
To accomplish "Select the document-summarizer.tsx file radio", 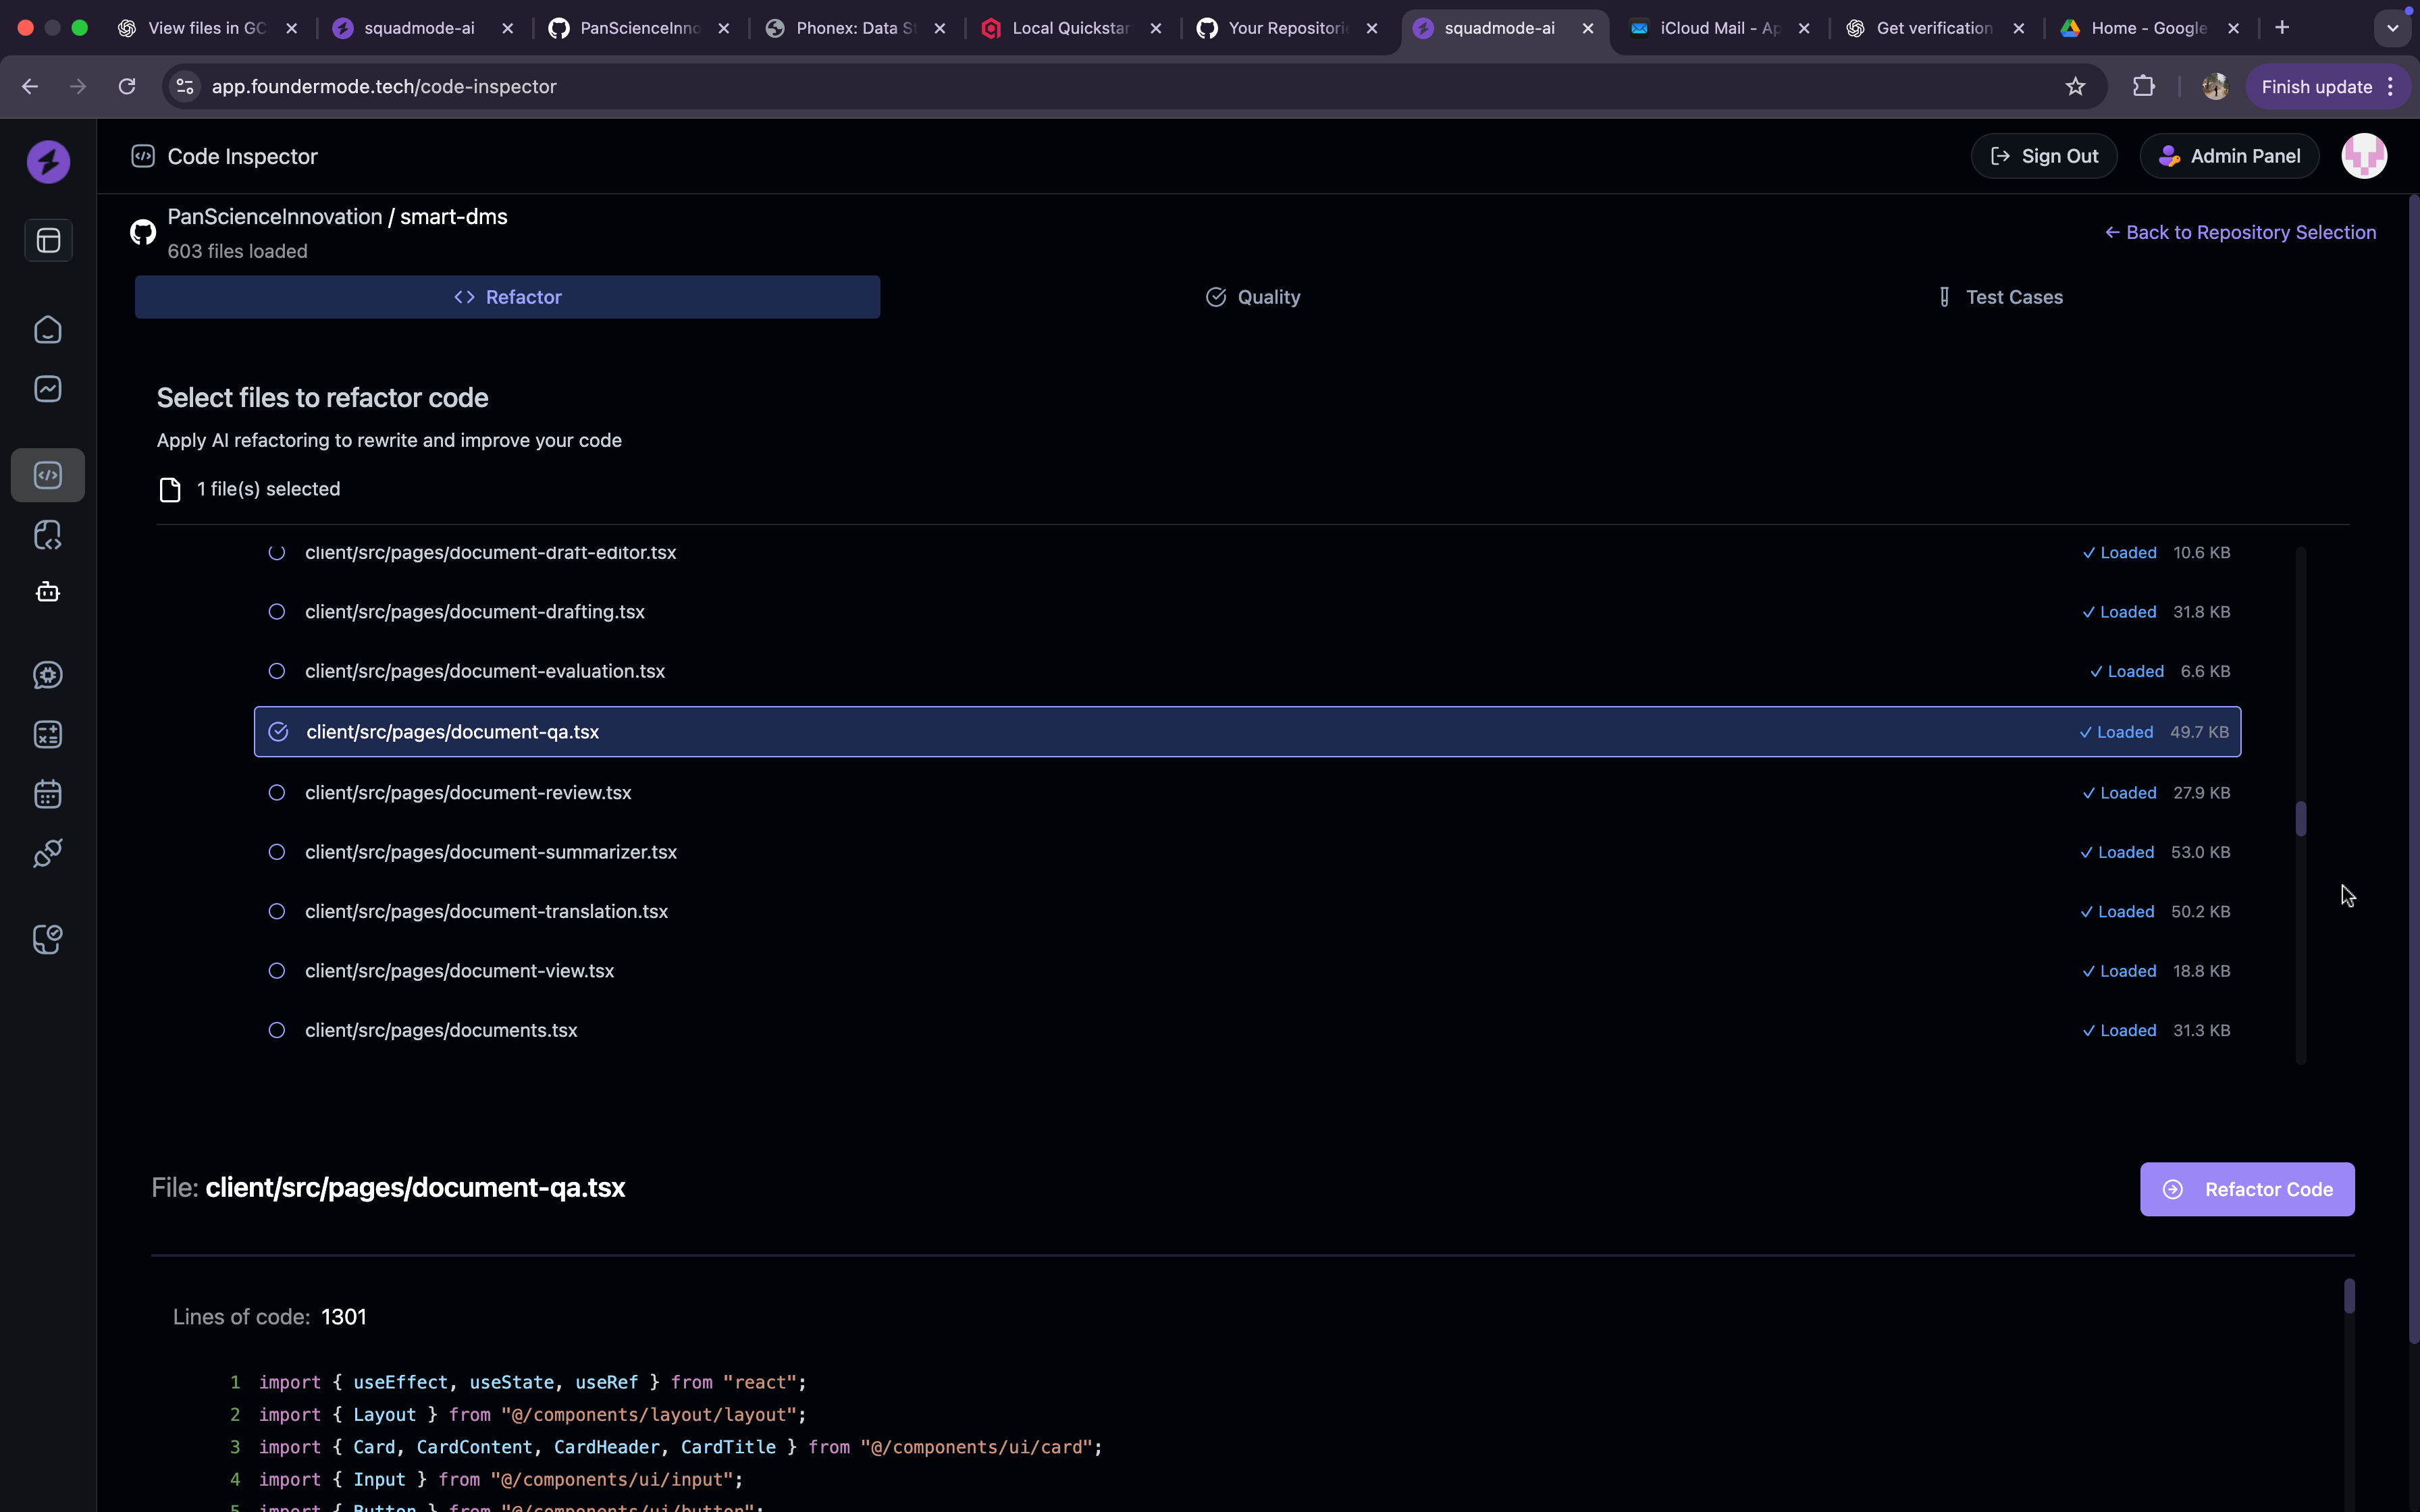I will [277, 852].
